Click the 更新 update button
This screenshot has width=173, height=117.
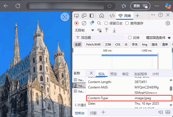click(140, 6)
